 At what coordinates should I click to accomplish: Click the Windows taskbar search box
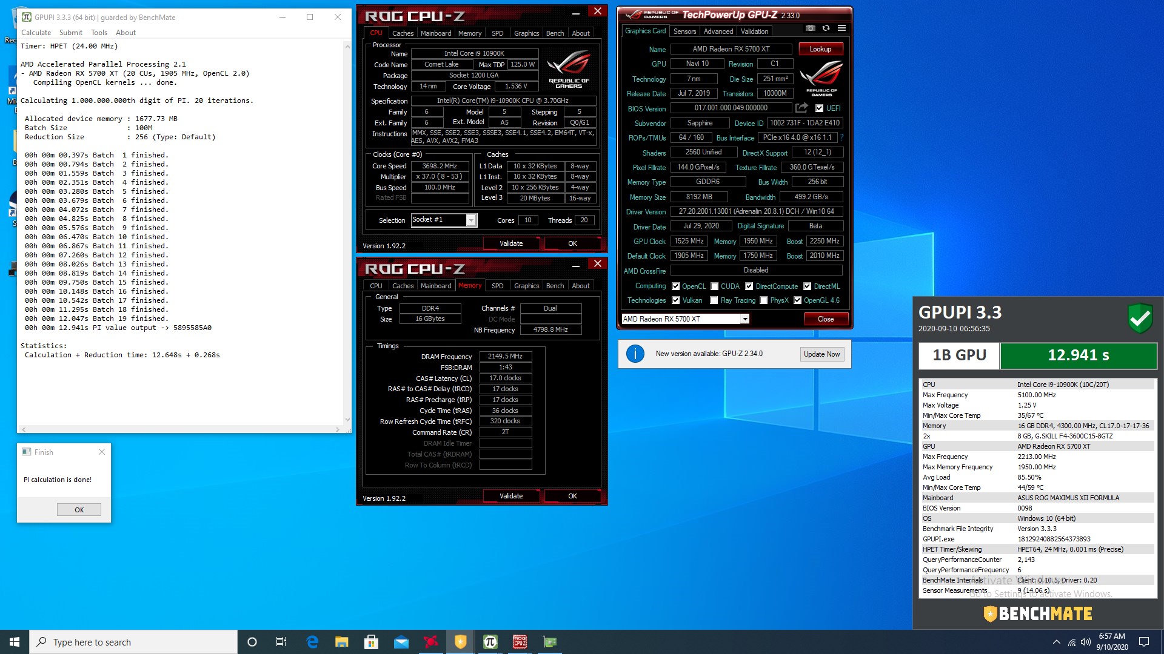(x=133, y=642)
